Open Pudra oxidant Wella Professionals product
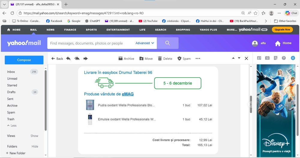This screenshot has width=300, height=158. [126, 105]
